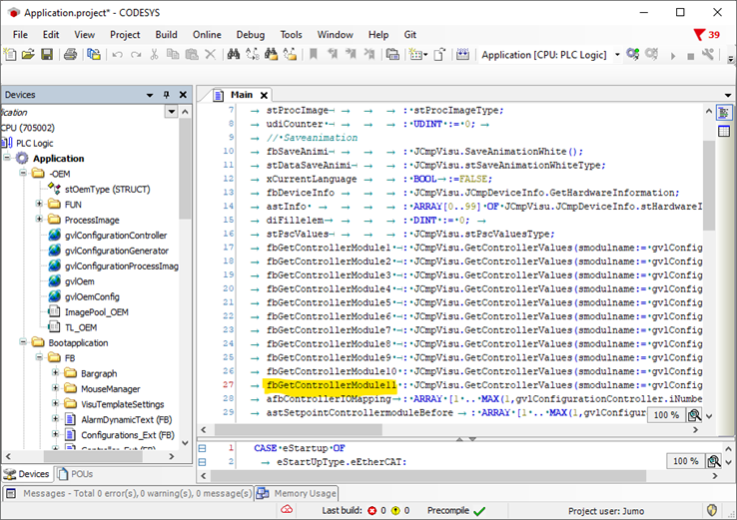Expand the Bargraph folder

(x=56, y=373)
